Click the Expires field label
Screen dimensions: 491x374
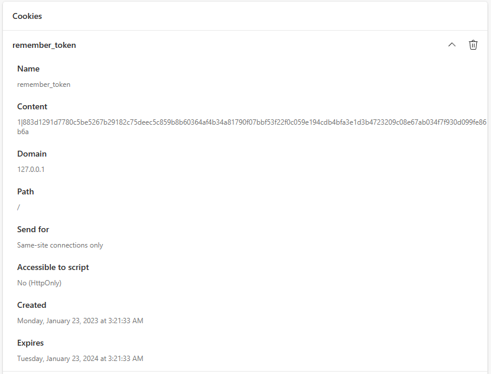pos(30,343)
